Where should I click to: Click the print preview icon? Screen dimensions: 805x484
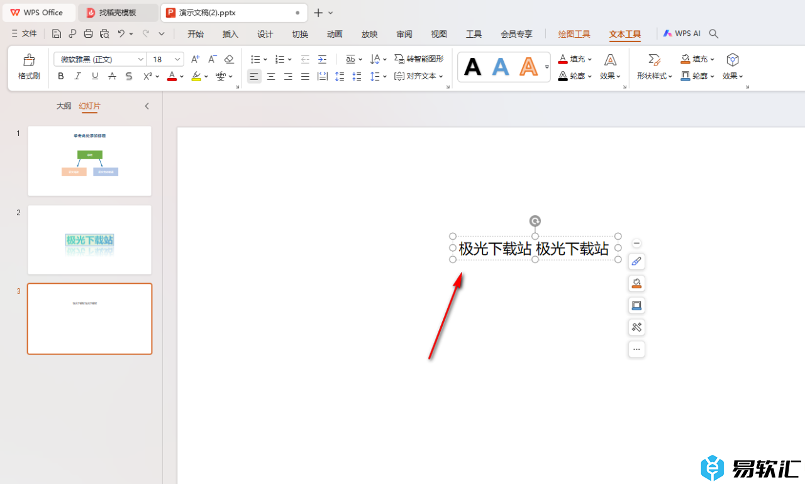coord(104,33)
